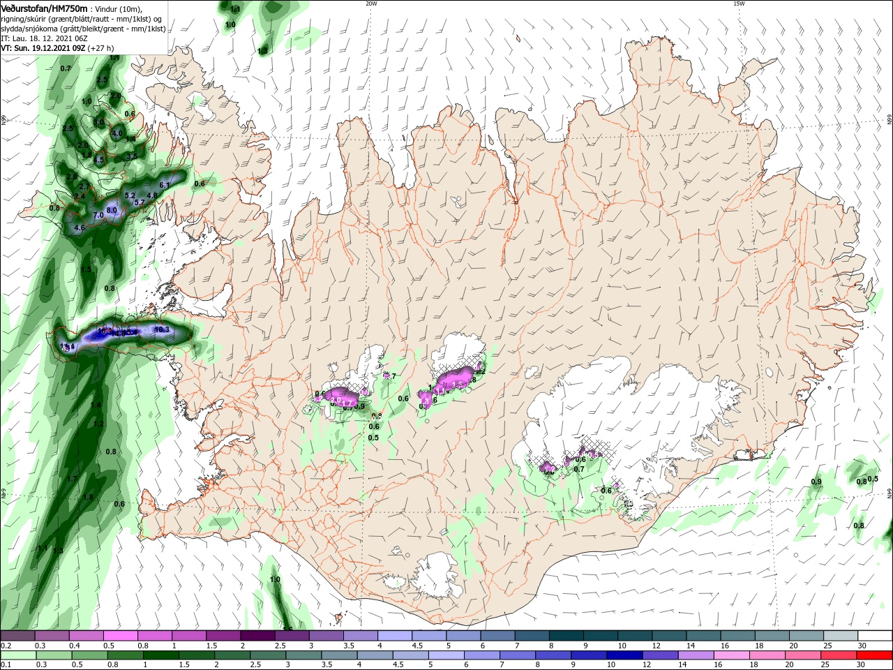Pick the bright red swatch ending the rain scale
893x670 pixels.
coord(875,655)
